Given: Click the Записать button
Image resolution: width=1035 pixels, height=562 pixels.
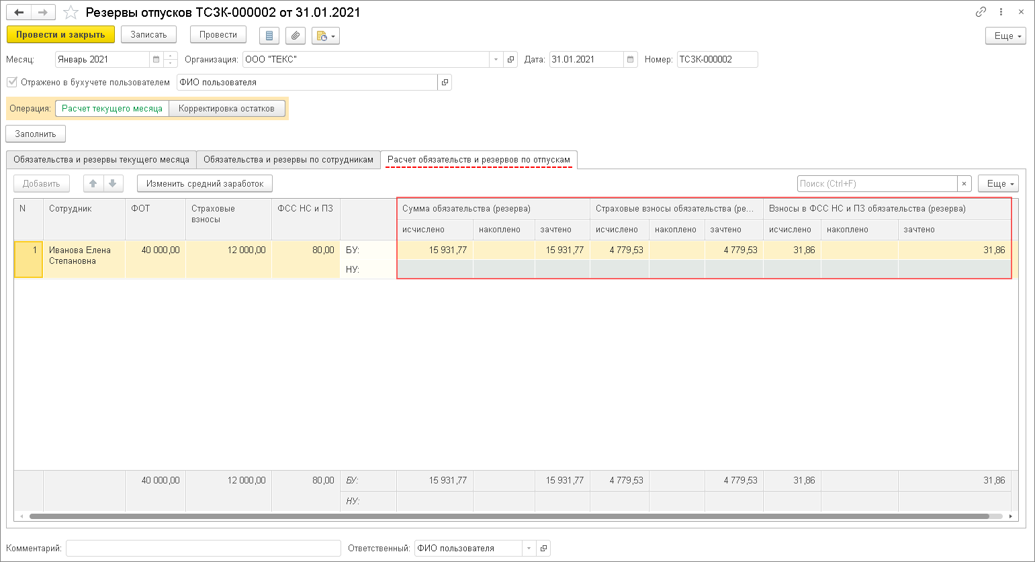Looking at the screenshot, I should (148, 35).
